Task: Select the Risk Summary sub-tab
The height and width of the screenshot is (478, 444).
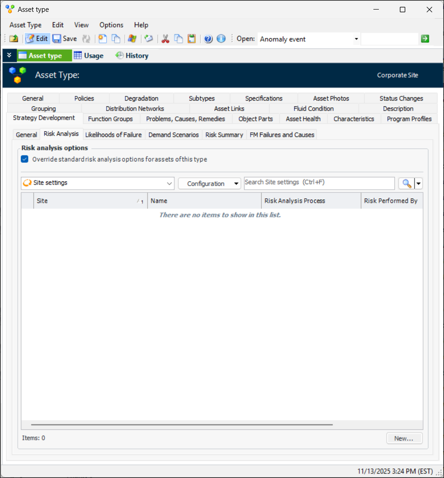Action: [224, 135]
